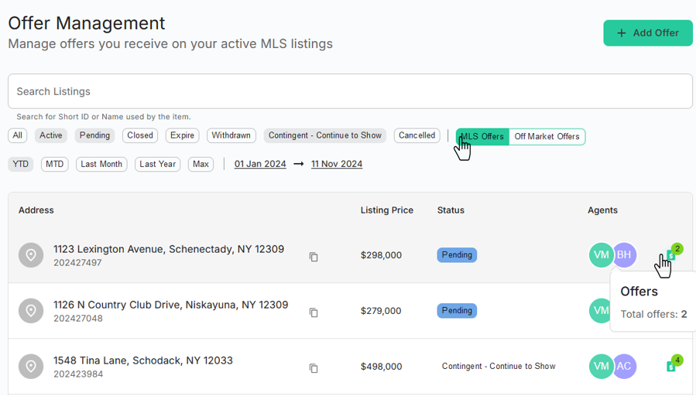Click location pin for 1126 N Country Club Drive
696x396 pixels.
31,311
